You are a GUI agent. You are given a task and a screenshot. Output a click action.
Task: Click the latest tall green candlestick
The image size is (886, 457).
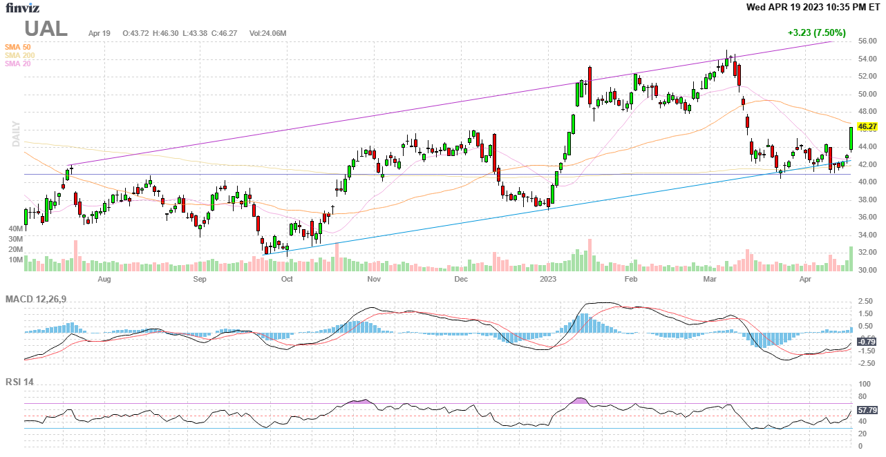851,138
